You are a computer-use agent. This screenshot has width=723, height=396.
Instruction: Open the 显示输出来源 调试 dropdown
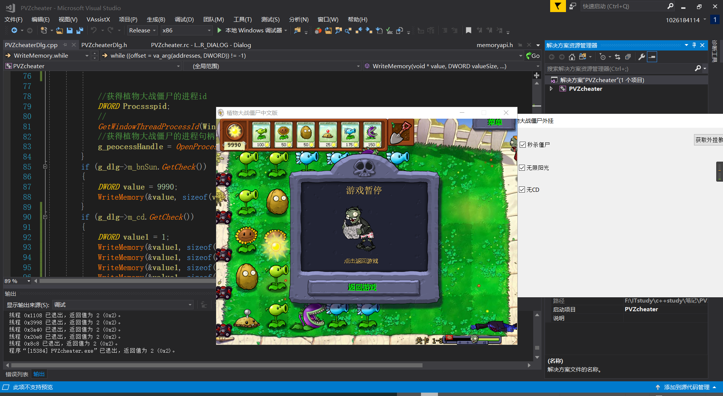pos(123,304)
